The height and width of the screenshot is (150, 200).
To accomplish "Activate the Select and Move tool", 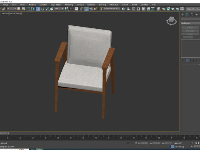I will (x=38, y=9).
